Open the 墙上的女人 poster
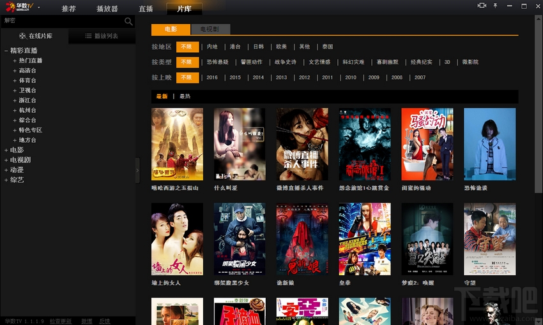The width and height of the screenshot is (543, 325). click(x=178, y=239)
